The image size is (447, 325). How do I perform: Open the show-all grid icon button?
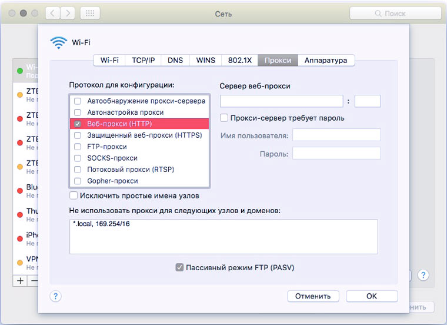(x=90, y=14)
